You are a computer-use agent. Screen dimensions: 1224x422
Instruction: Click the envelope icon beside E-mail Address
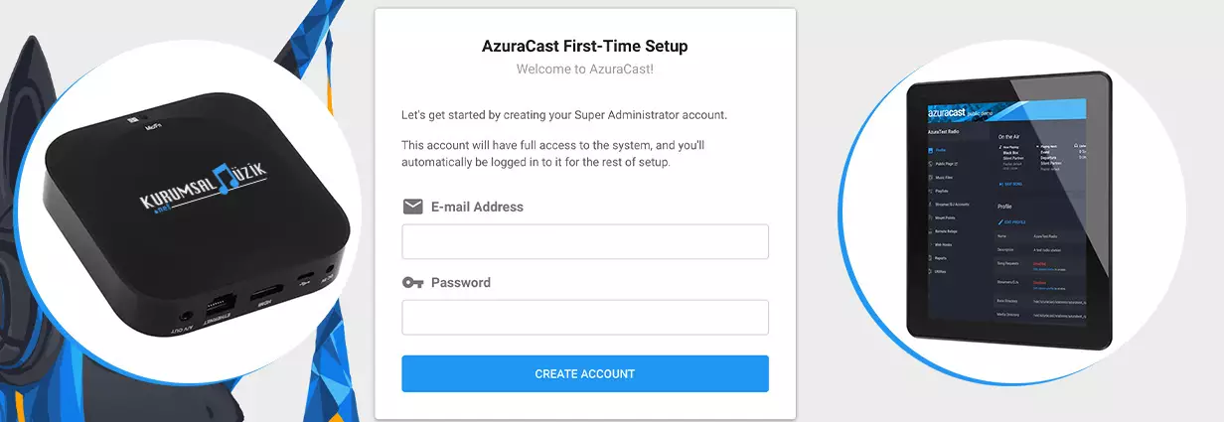pos(412,208)
